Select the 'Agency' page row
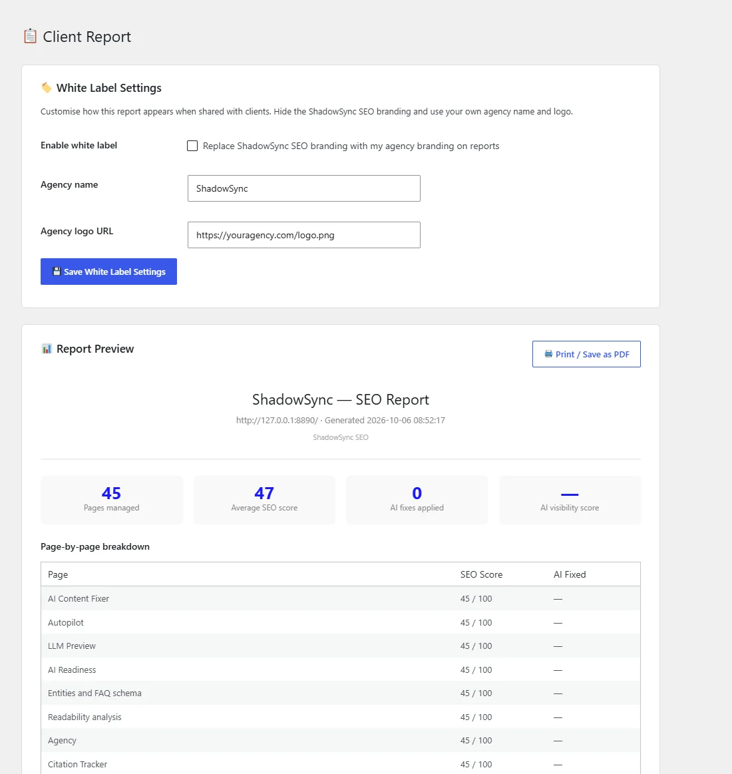Image resolution: width=732 pixels, height=774 pixels. [x=341, y=741]
